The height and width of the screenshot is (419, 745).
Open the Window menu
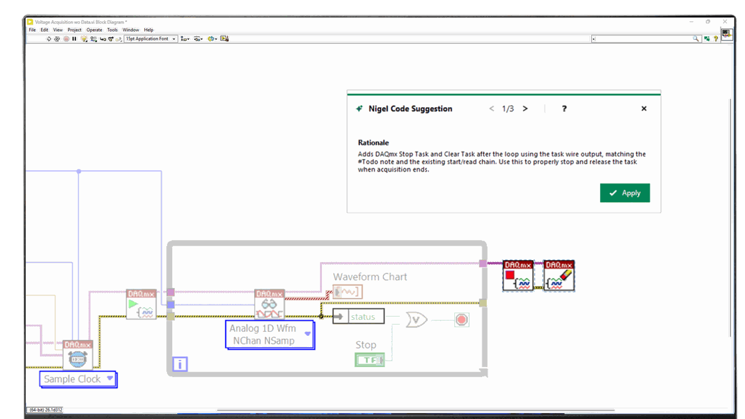tap(130, 30)
